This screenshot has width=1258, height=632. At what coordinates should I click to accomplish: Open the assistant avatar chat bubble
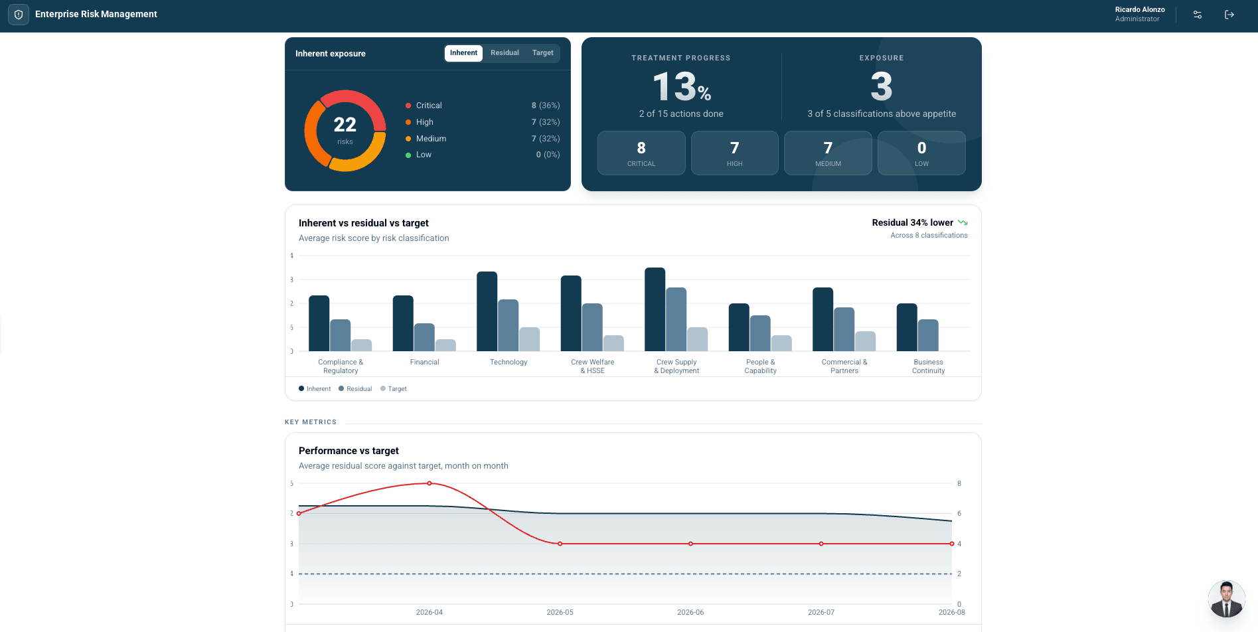1226,599
